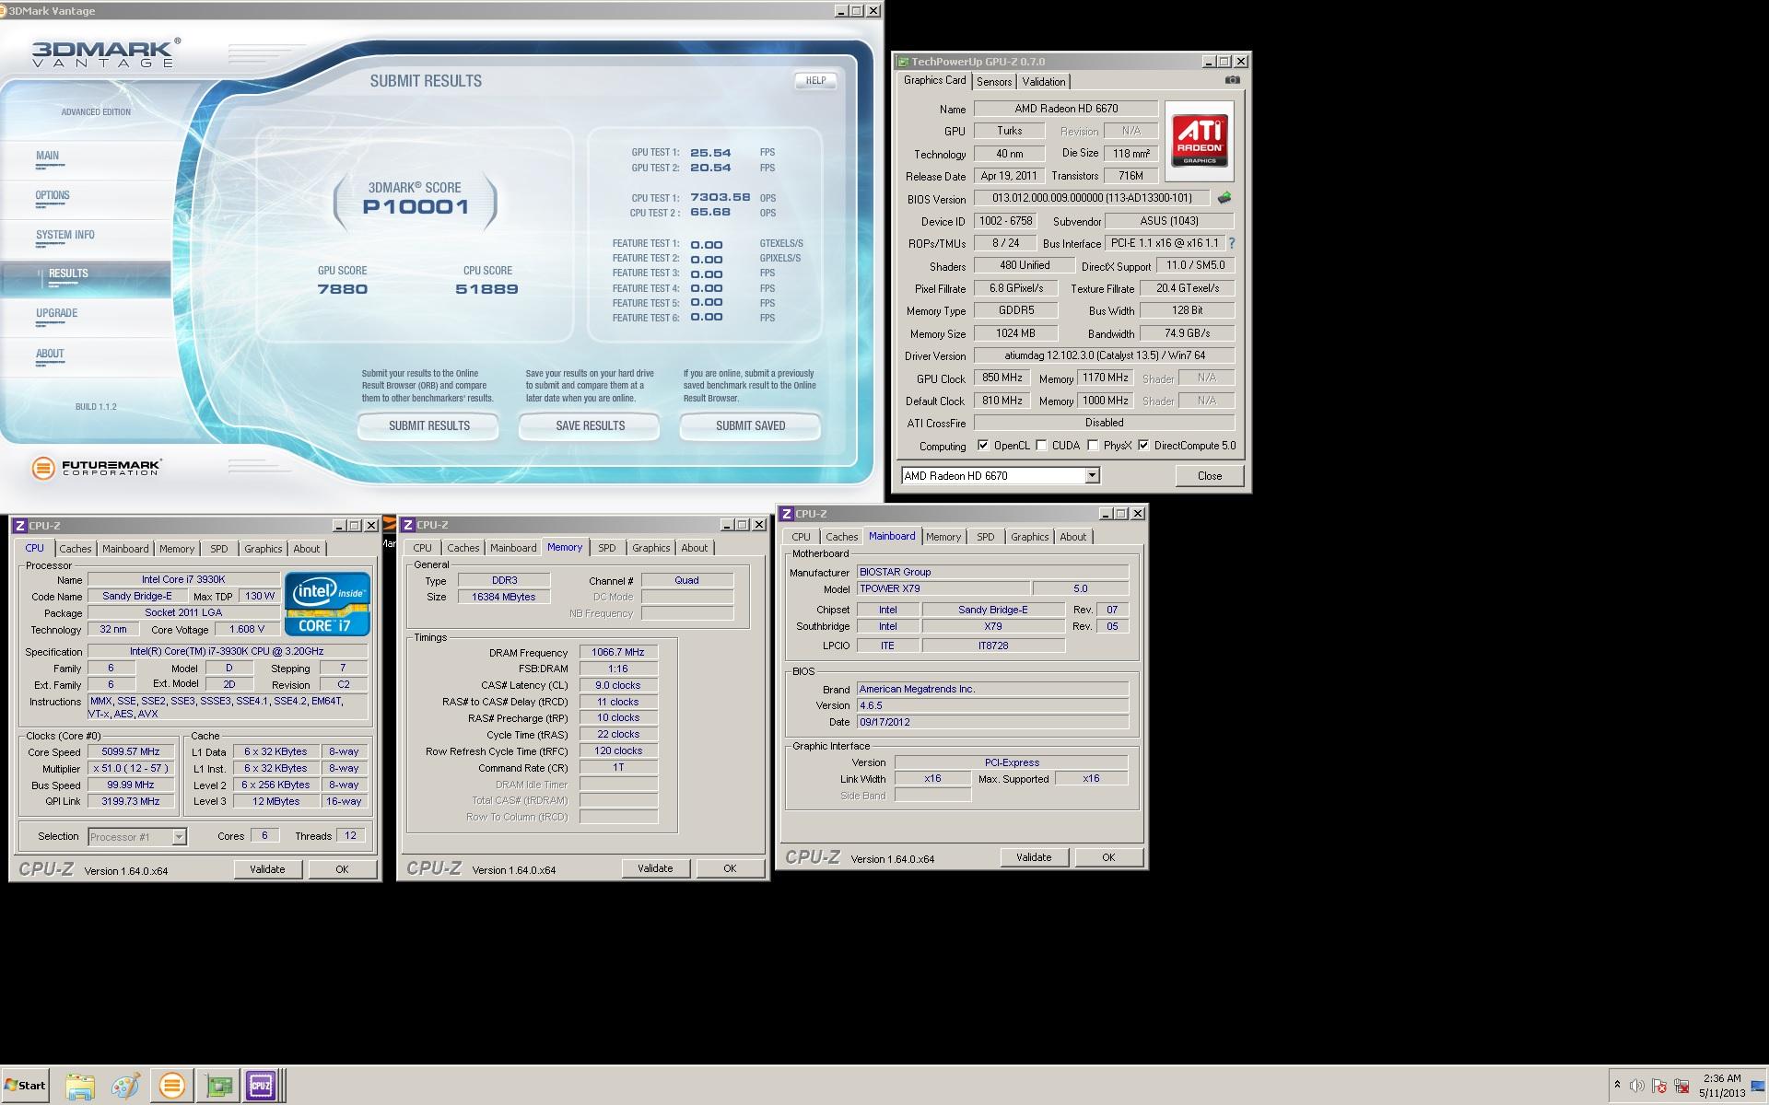Image resolution: width=1769 pixels, height=1105 pixels.
Task: Toggle the CUDA checkbox
Action: coord(1041,446)
